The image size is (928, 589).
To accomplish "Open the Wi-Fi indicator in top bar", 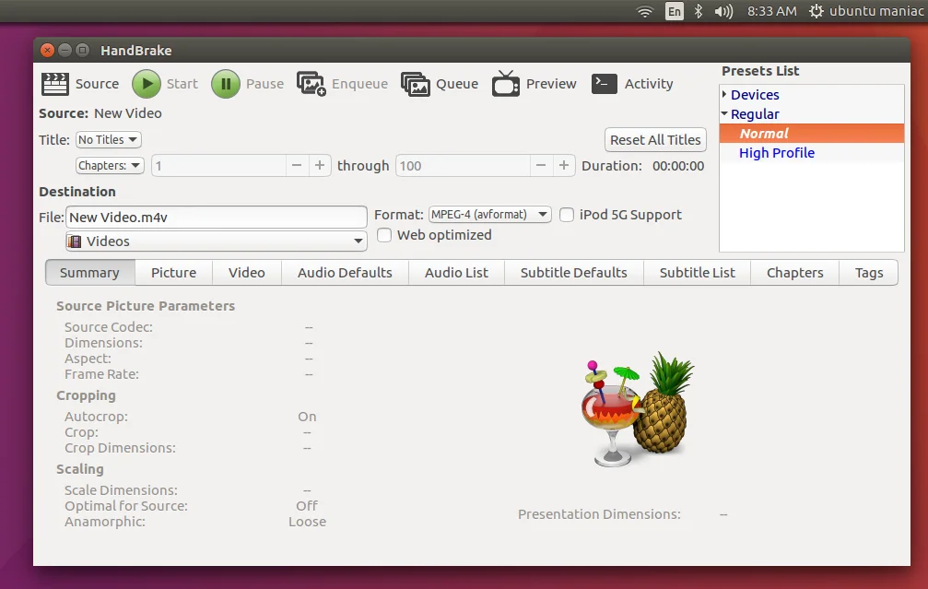I will [x=644, y=11].
